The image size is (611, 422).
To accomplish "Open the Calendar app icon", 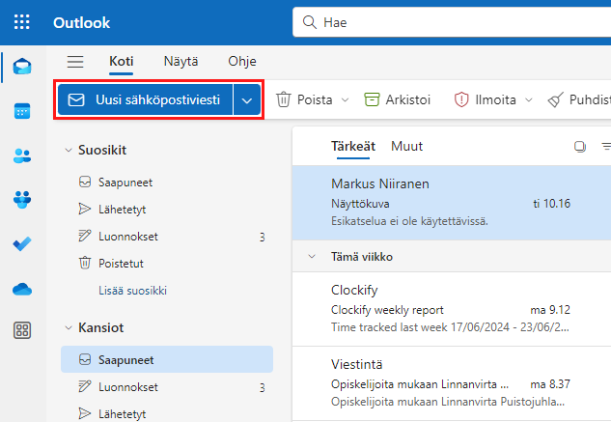I will [22, 111].
